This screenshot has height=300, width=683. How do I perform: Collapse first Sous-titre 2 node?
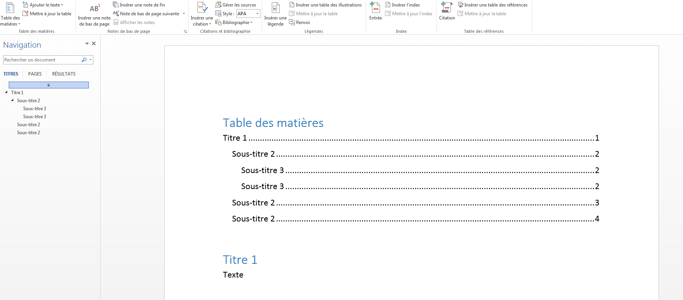coord(12,100)
